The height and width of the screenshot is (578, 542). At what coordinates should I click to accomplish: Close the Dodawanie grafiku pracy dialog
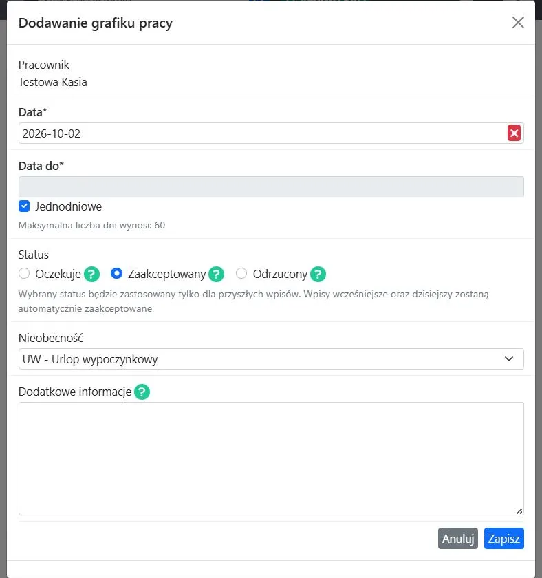(518, 23)
